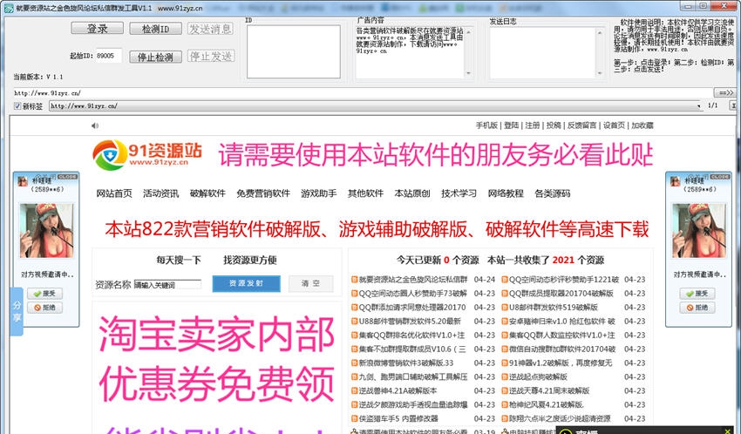Click the 停止发送 button
Screen dimensions: 741x434
pos(210,57)
